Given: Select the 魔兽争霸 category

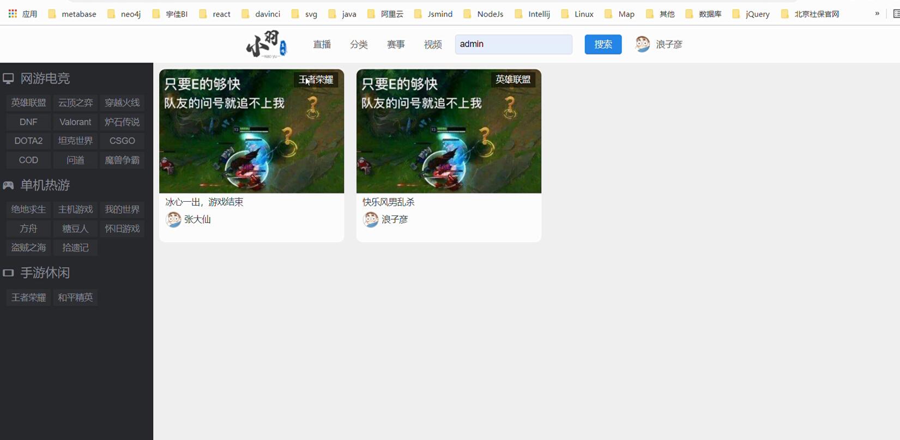Looking at the screenshot, I should pos(123,160).
